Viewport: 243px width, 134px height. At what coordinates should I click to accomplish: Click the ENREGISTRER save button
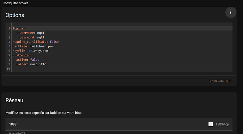(220, 81)
